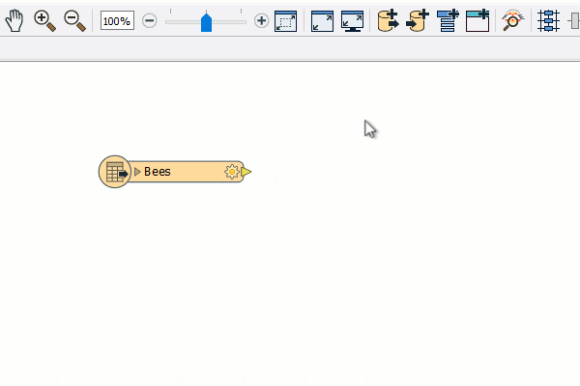Image resolution: width=580 pixels, height=386 pixels.
Task: Zoom to selected objects icon
Action: click(x=285, y=21)
